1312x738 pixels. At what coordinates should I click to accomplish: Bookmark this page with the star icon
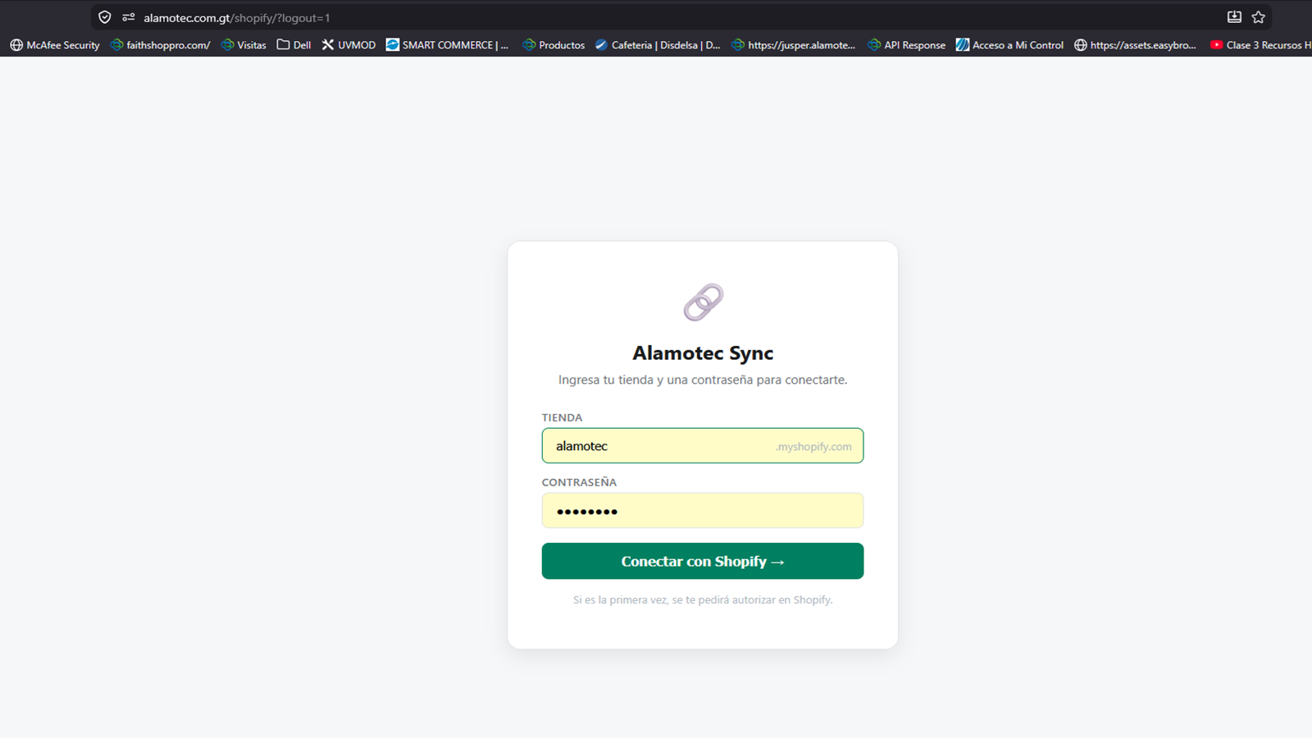pyautogui.click(x=1259, y=17)
